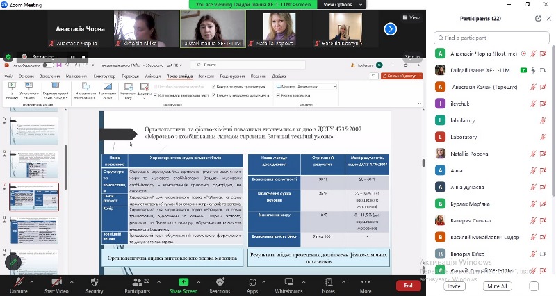This screenshot has width=556, height=296.
Task: Switch to Конструктор ribbon tab
Action: (104, 76)
